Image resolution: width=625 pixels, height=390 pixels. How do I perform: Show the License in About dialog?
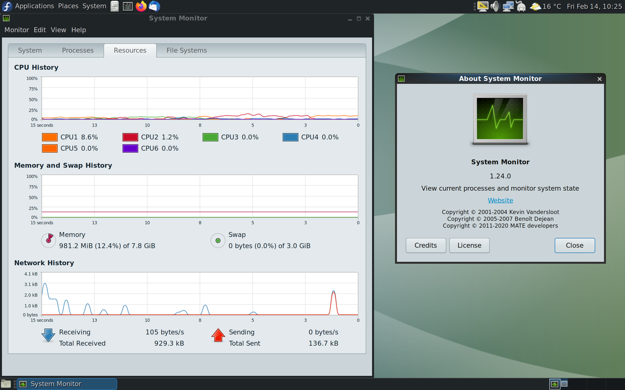tap(469, 245)
